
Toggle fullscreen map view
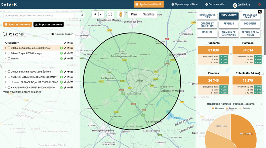(111, 14)
